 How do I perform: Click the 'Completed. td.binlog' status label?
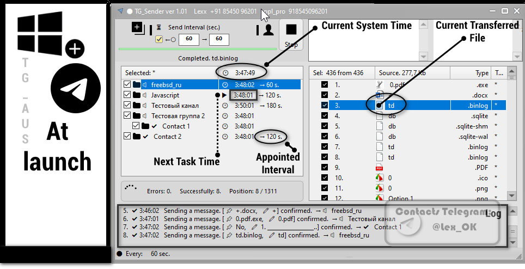point(208,58)
